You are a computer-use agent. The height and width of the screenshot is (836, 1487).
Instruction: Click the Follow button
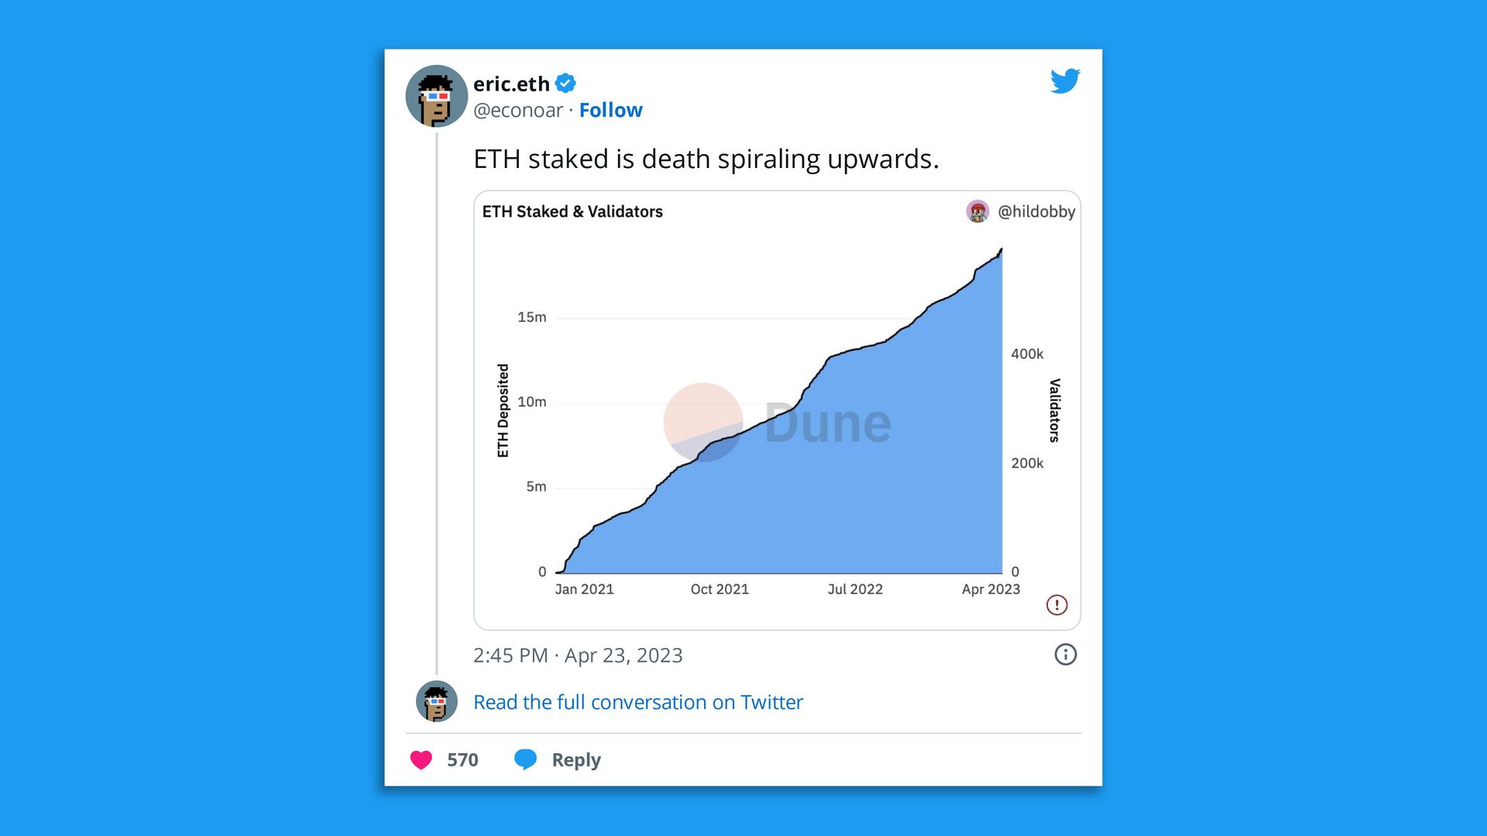pyautogui.click(x=611, y=110)
